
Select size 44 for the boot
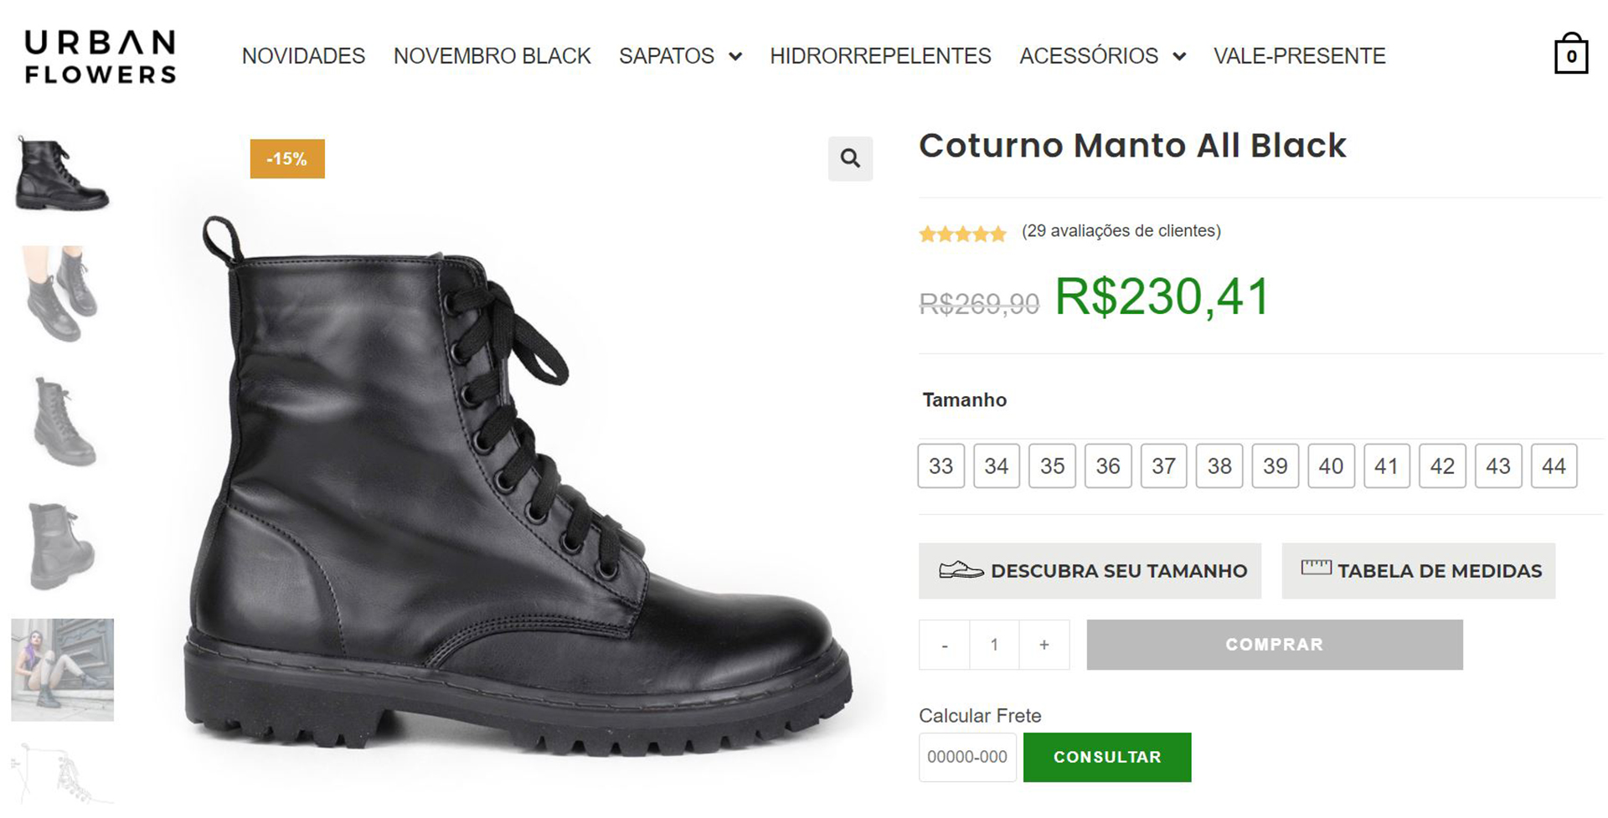pyautogui.click(x=1554, y=466)
